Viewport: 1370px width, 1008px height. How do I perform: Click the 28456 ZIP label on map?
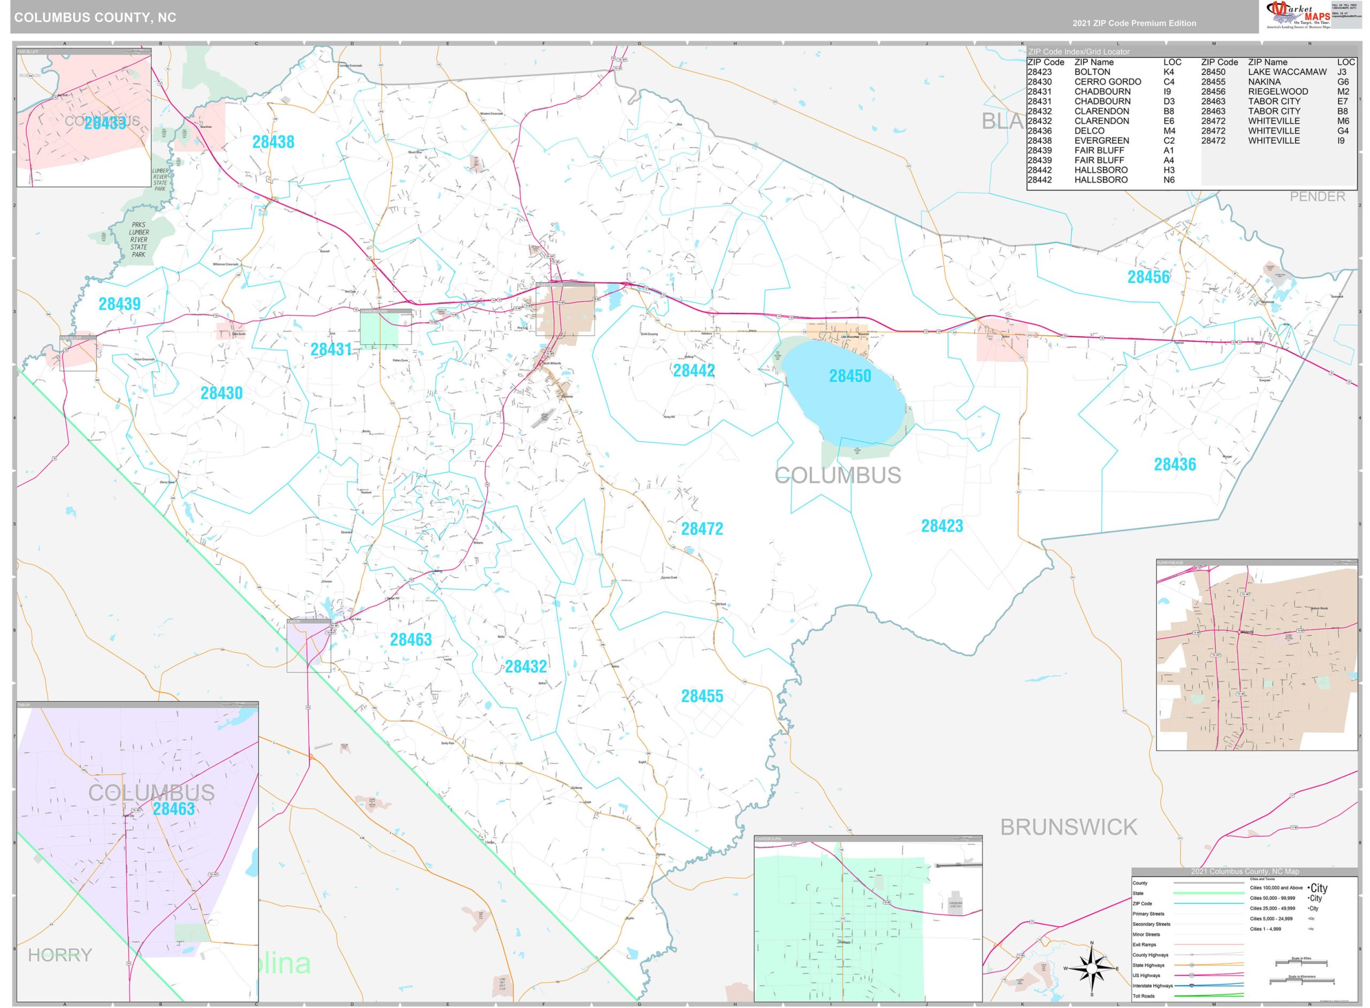(x=1148, y=277)
